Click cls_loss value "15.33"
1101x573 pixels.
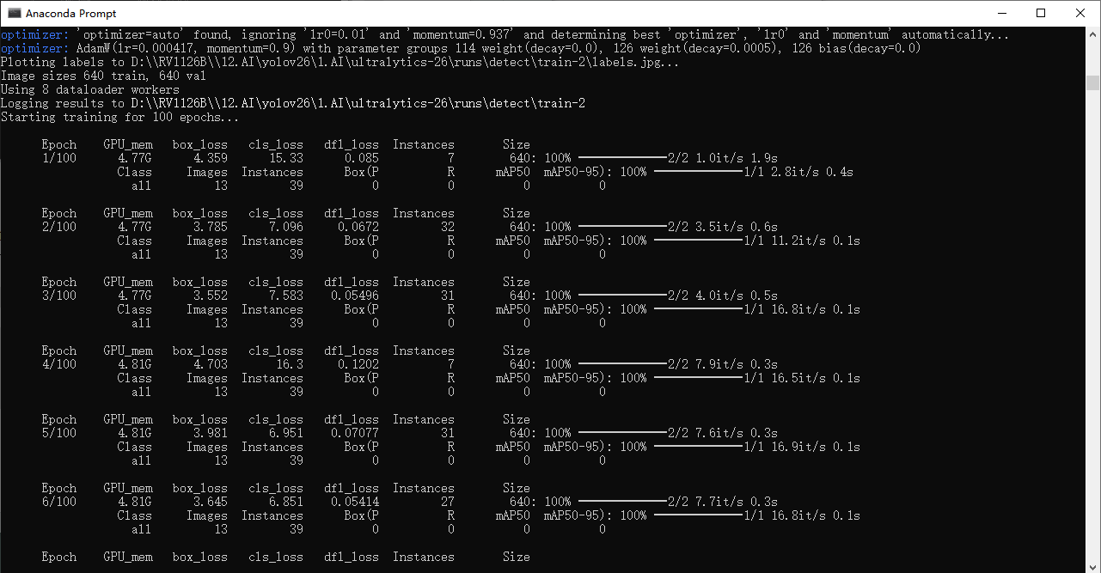click(x=286, y=159)
